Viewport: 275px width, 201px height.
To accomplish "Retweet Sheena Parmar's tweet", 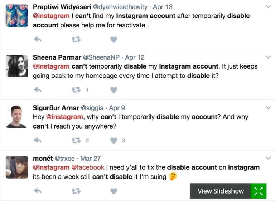I will (x=76, y=90).
